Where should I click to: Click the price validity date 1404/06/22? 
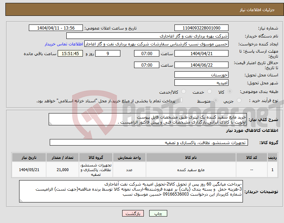201,65
